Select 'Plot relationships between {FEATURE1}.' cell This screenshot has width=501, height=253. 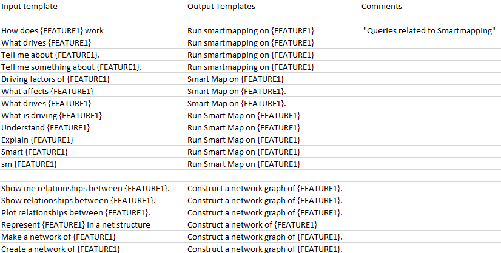click(x=93, y=212)
